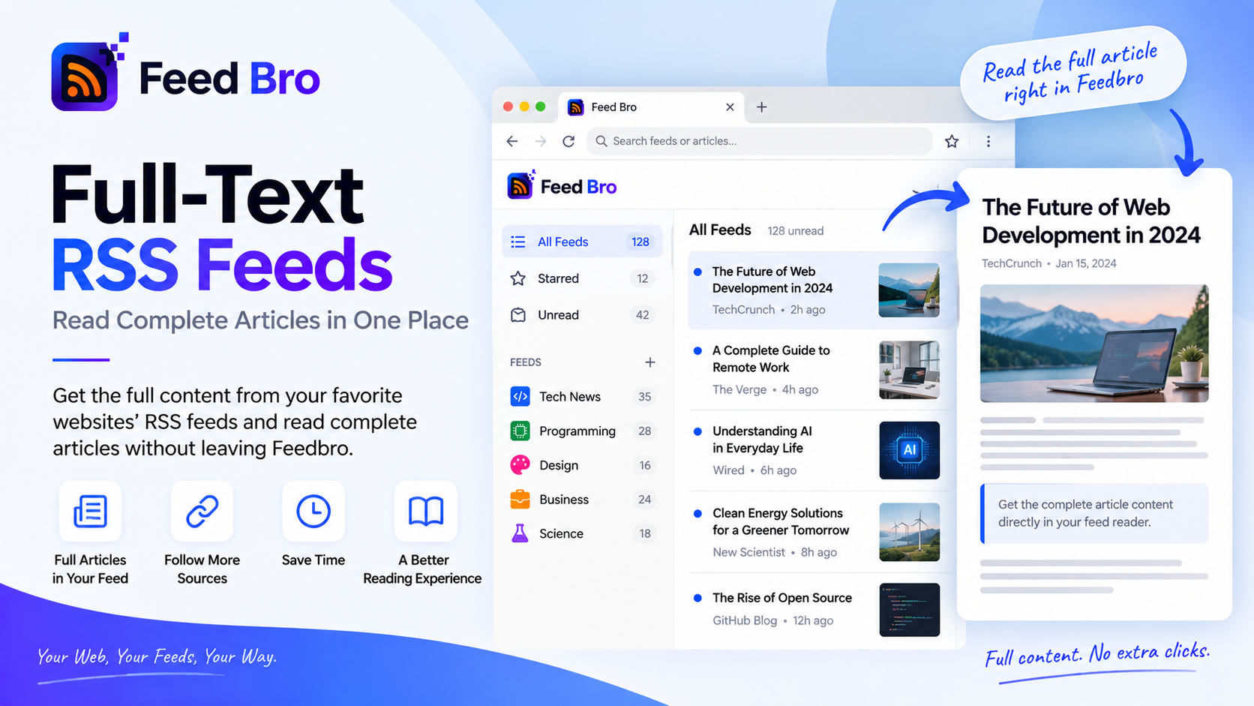1254x706 pixels.
Task: Click the Full Articles in Your Feed icon
Action: (x=90, y=512)
